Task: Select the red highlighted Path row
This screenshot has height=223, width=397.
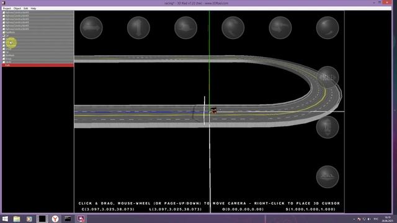Action: tap(38, 65)
